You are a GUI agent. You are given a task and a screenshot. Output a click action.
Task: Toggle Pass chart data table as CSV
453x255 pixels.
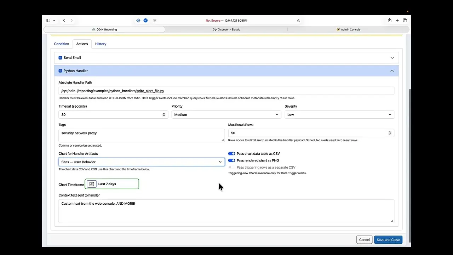[x=231, y=154]
